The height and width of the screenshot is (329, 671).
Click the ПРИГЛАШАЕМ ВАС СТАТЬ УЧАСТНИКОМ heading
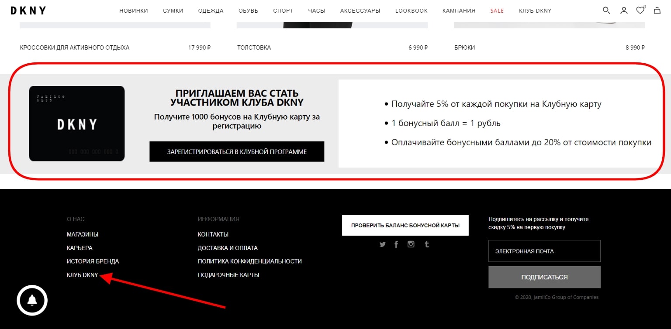(237, 98)
